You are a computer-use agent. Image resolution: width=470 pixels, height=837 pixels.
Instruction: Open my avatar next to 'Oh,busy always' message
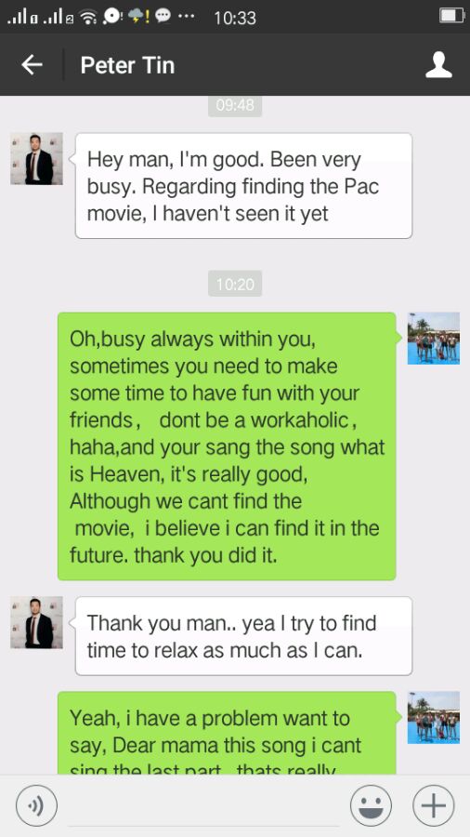point(433,339)
